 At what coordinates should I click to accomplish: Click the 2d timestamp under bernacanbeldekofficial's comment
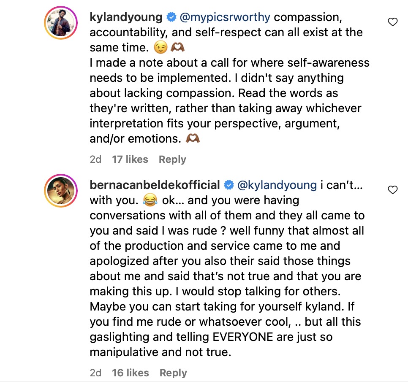[96, 373]
